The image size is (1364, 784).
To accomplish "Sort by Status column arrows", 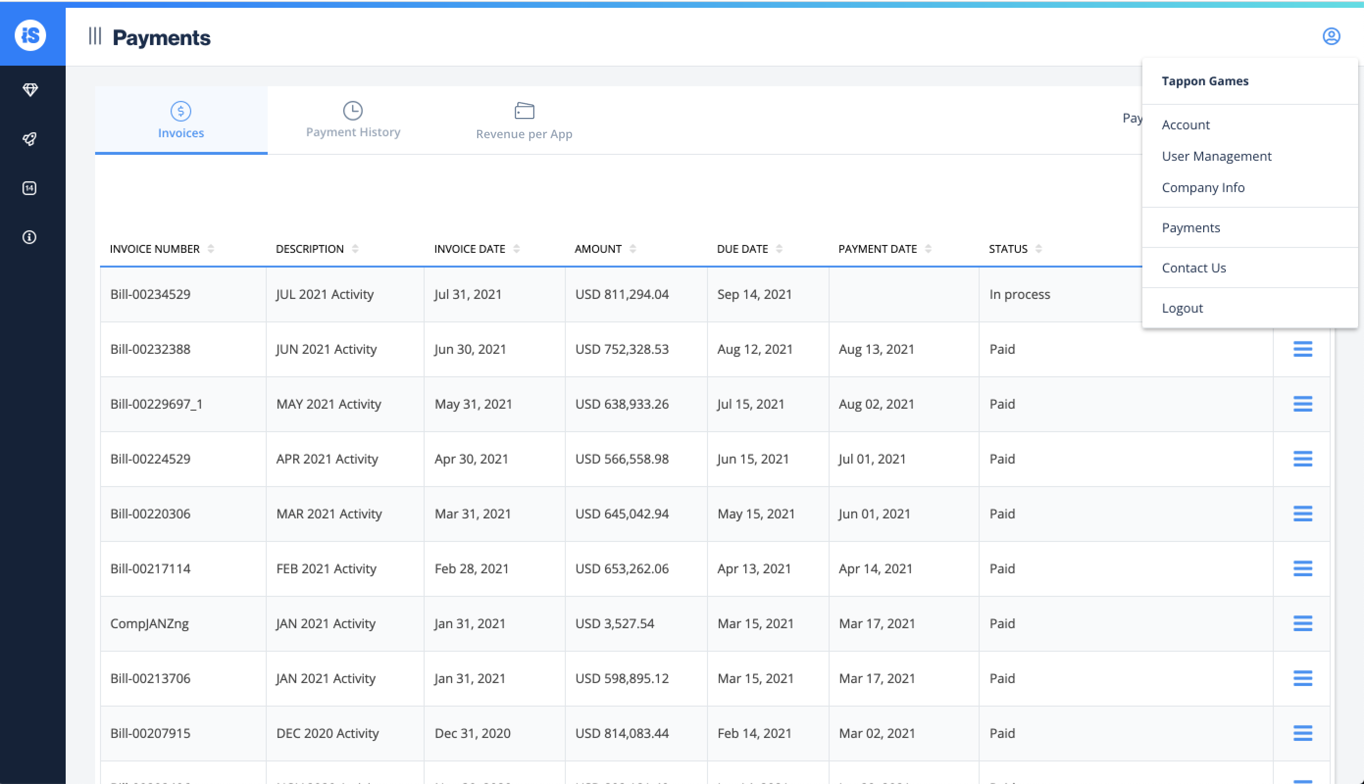I will [1038, 249].
